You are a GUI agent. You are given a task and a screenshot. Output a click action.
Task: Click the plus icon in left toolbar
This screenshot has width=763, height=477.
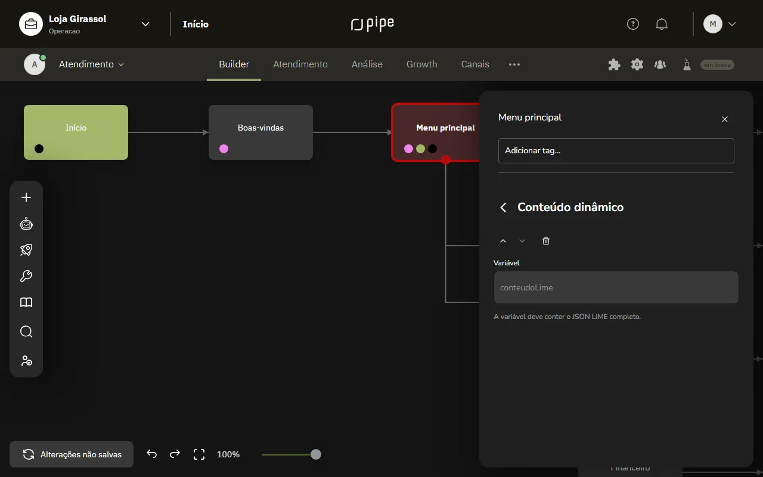[26, 197]
